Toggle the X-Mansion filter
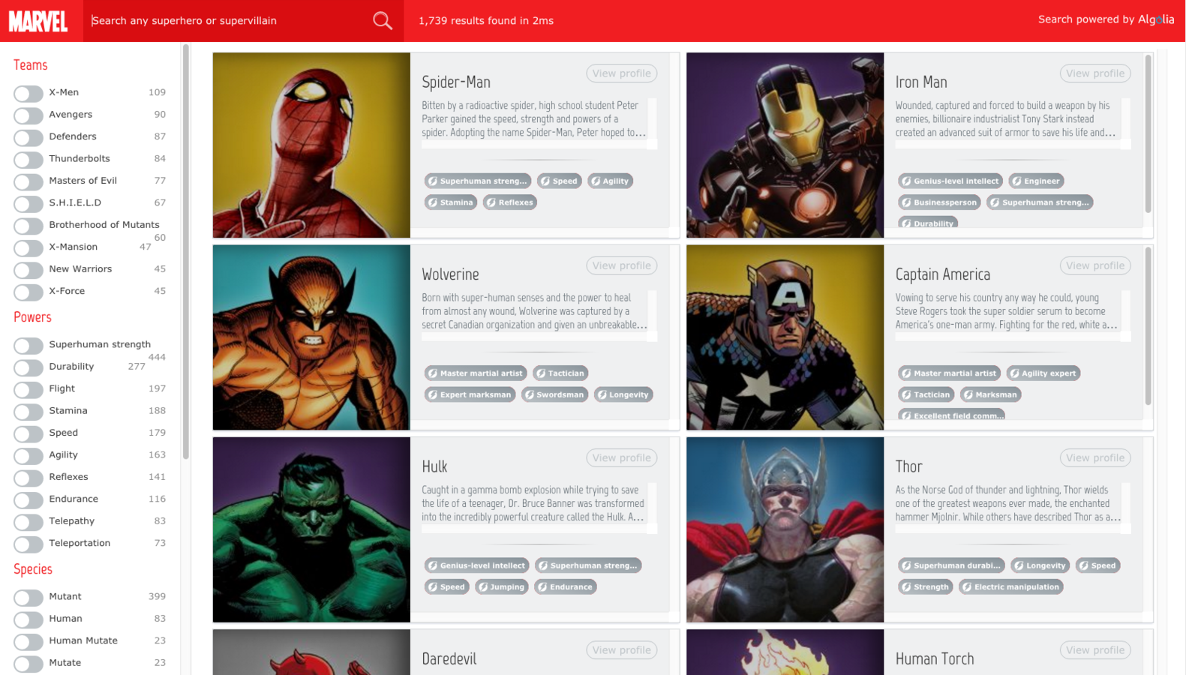 pyautogui.click(x=29, y=248)
